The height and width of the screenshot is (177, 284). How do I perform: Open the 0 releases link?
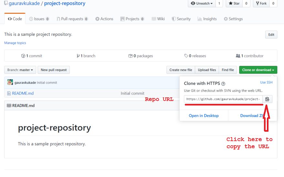[195, 56]
